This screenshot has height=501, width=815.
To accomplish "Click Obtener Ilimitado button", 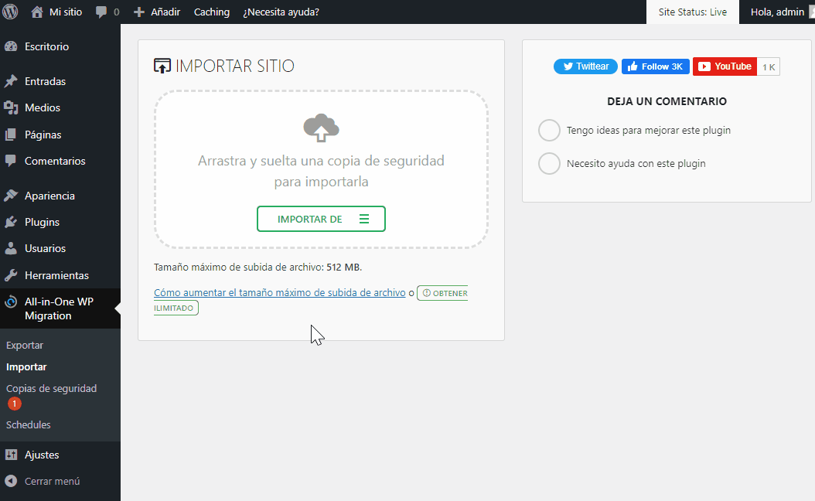I will pyautogui.click(x=442, y=293).
